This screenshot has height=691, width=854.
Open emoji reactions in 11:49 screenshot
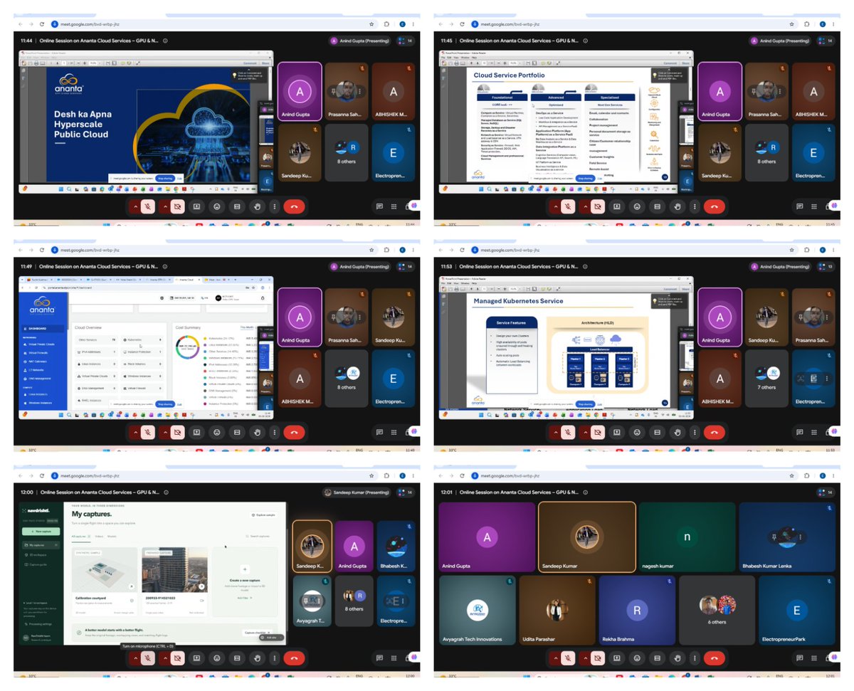coord(216,433)
